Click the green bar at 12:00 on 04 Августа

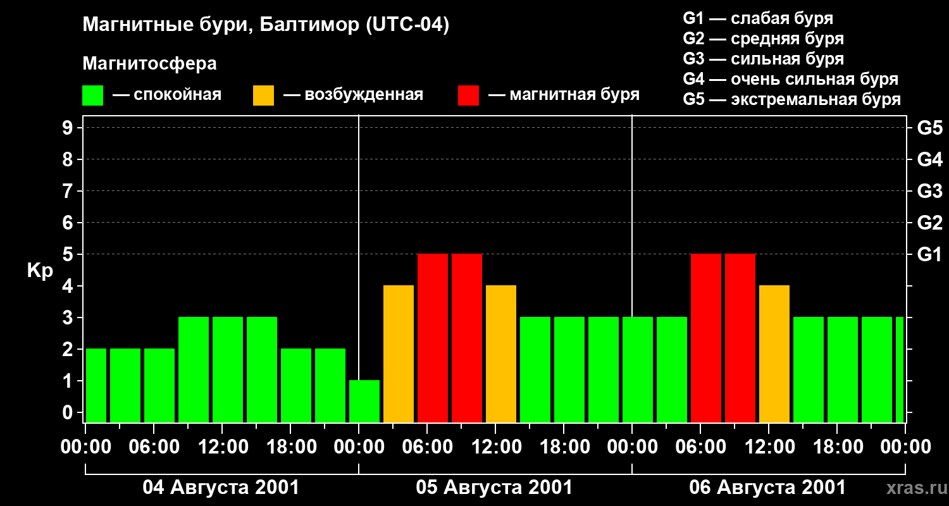228,369
